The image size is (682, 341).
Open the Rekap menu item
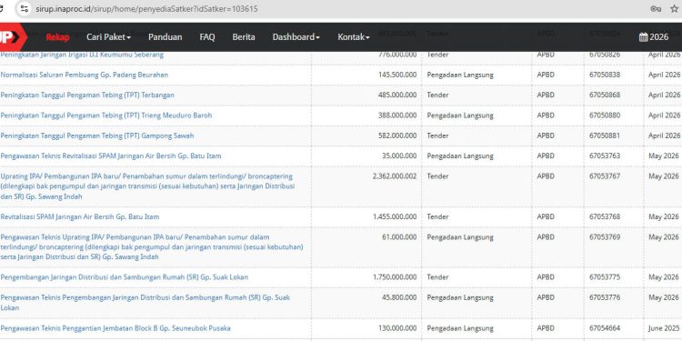[58, 37]
